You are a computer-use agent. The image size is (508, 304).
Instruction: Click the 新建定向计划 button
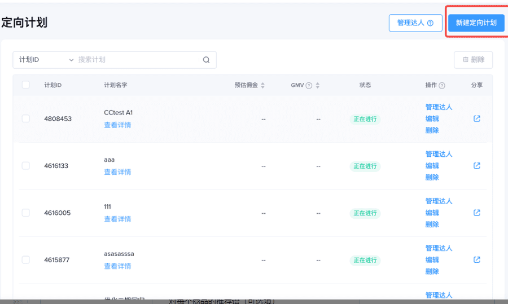click(476, 23)
